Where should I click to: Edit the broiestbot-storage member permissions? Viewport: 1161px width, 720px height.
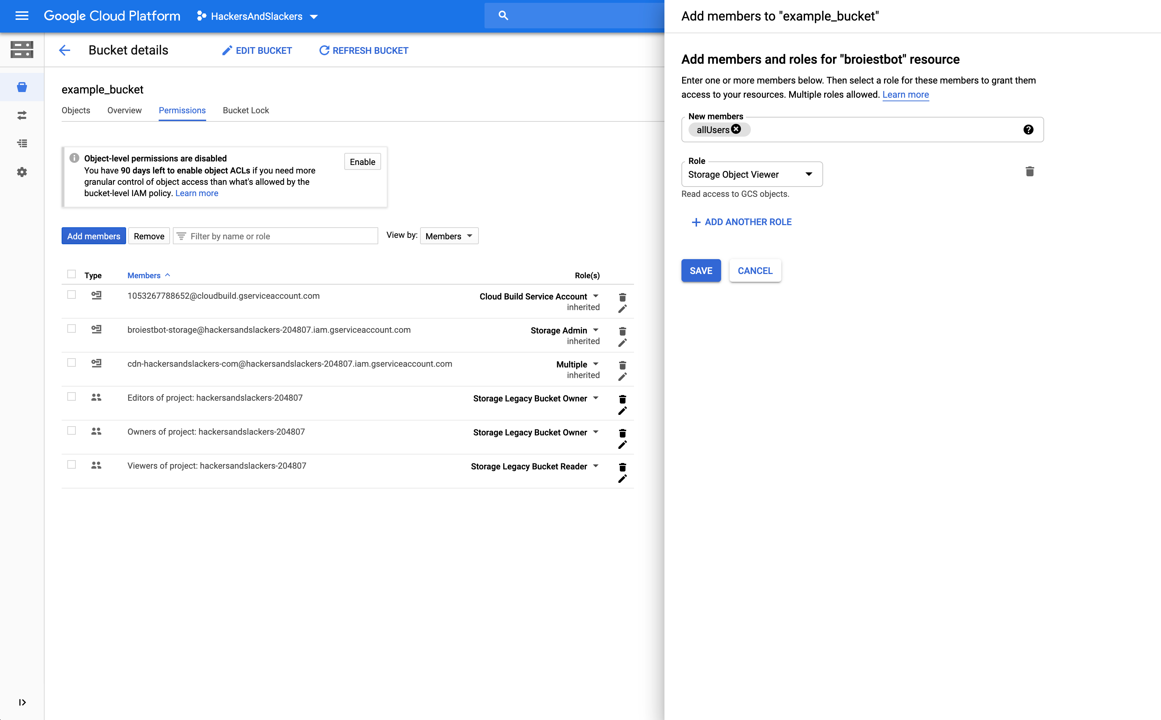pos(622,342)
